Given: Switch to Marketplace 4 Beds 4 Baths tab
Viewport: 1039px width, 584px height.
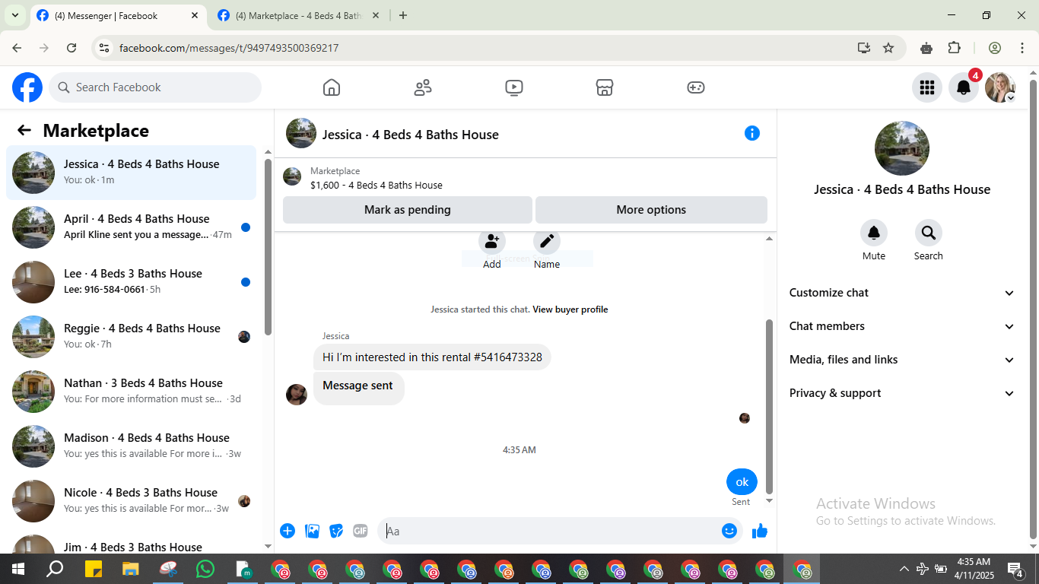Looking at the screenshot, I should click(298, 15).
